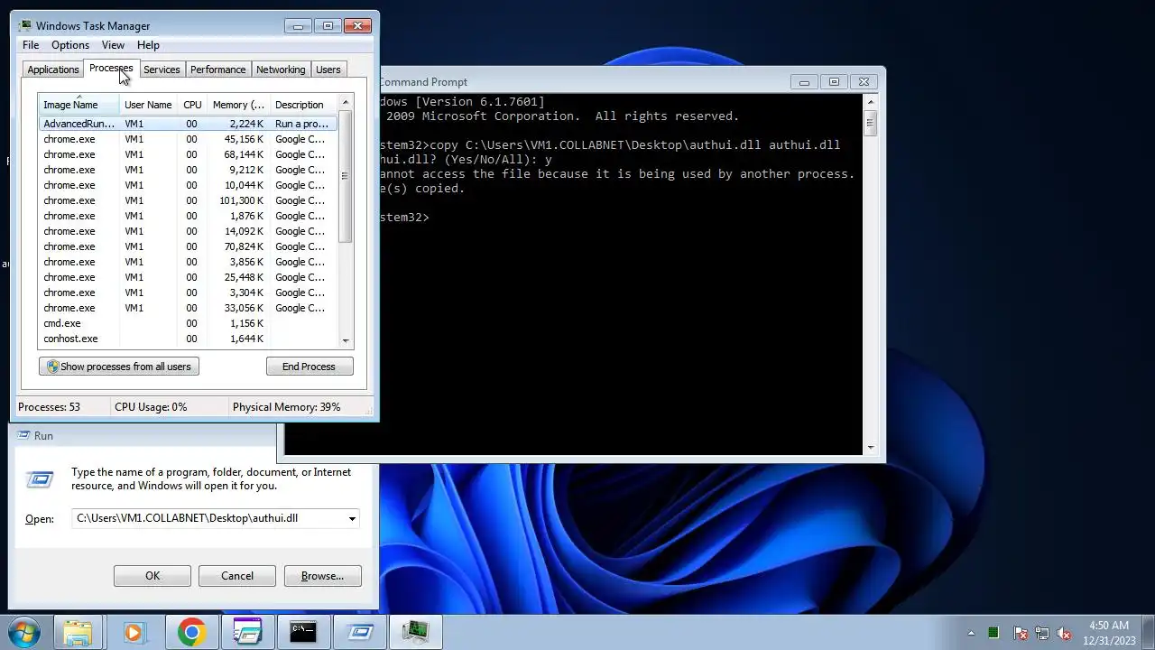Open the Networking tab
1155x650 pixels.
click(281, 70)
